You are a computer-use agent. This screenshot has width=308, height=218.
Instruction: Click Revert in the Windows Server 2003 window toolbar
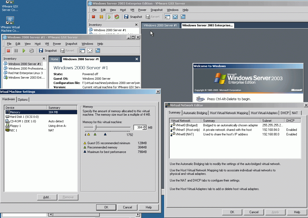[x=153, y=17]
